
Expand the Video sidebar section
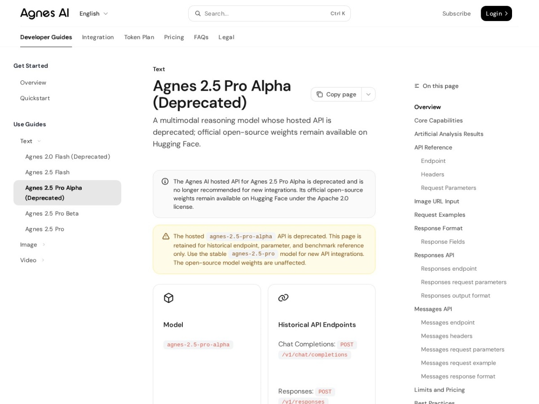pyautogui.click(x=32, y=260)
